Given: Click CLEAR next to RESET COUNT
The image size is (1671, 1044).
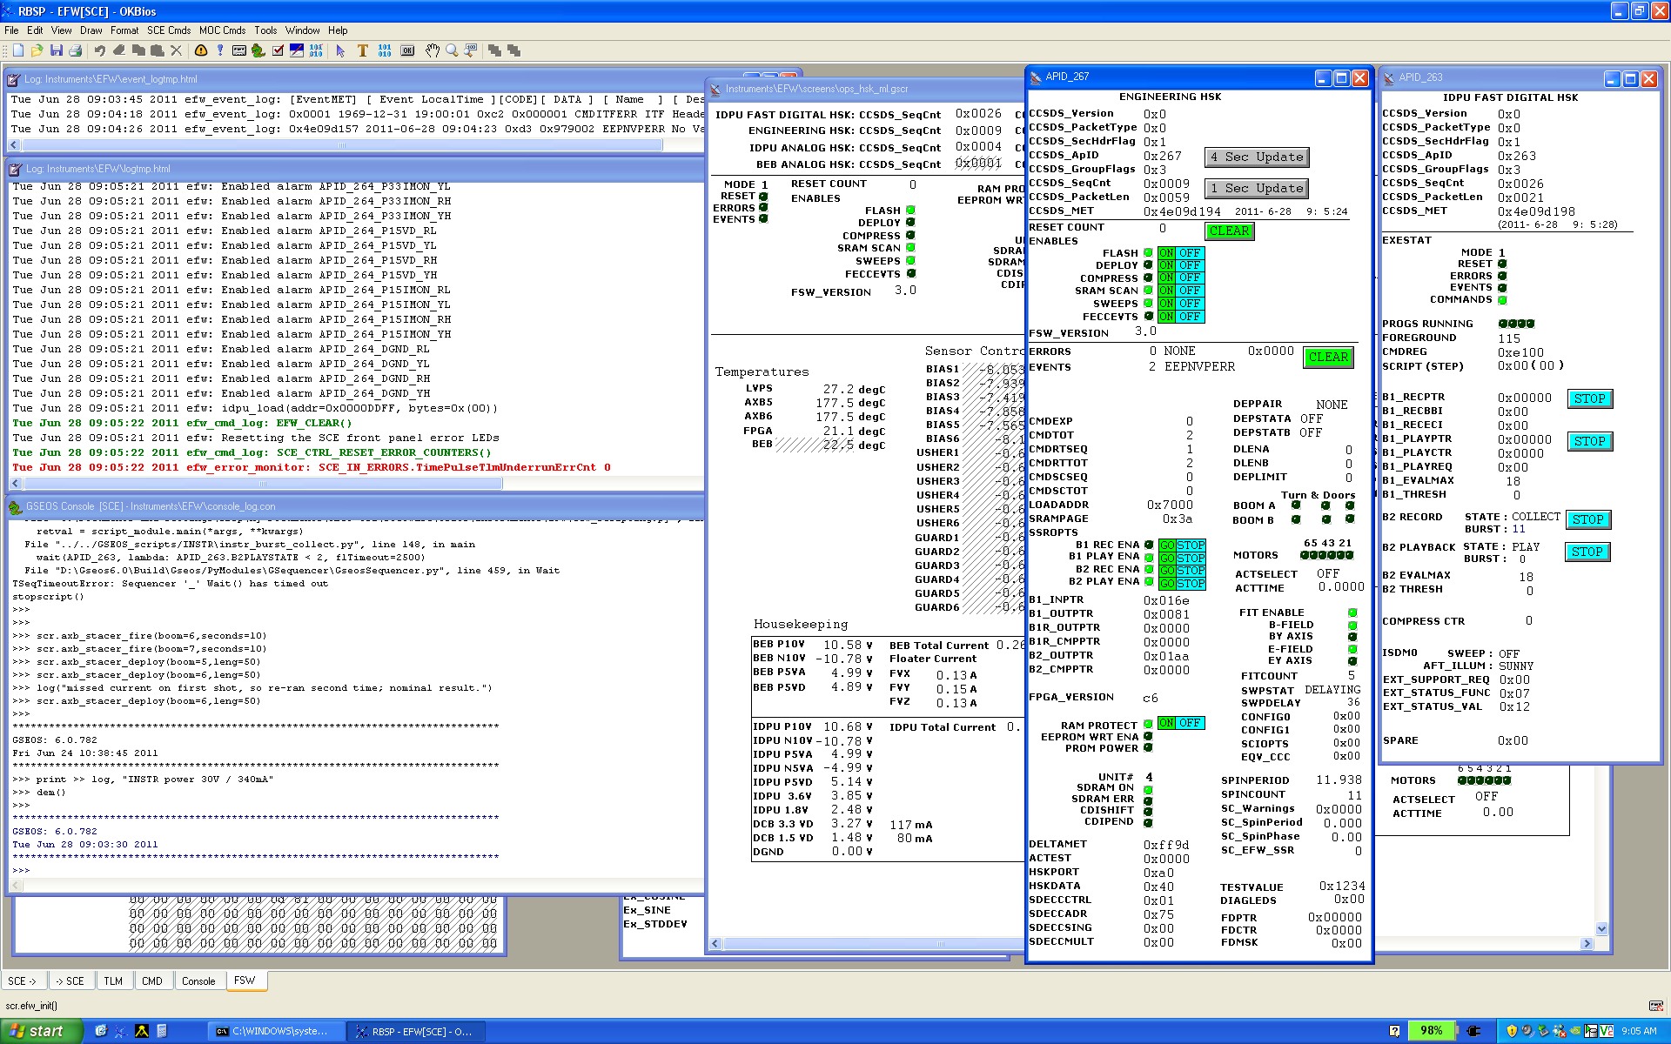Looking at the screenshot, I should tap(1229, 231).
